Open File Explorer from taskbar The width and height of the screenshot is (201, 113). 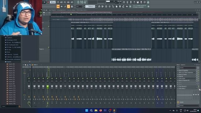tap(96, 110)
